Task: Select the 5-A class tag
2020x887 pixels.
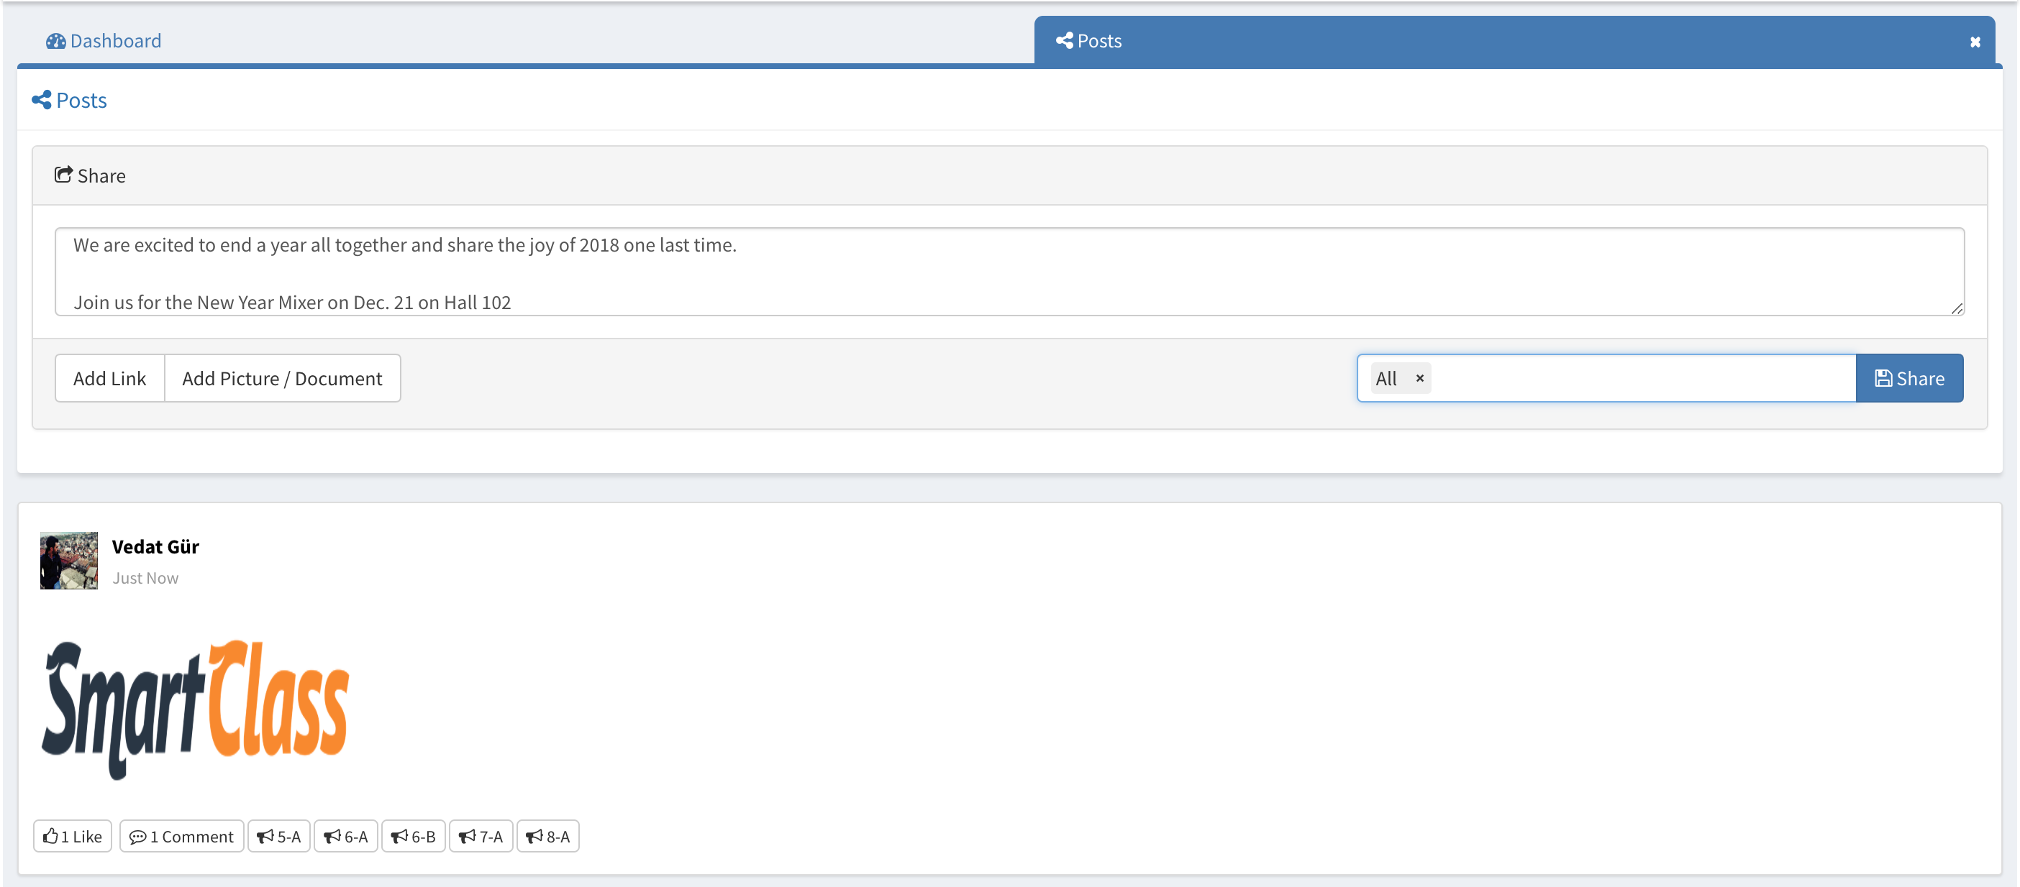Action: pos(279,836)
